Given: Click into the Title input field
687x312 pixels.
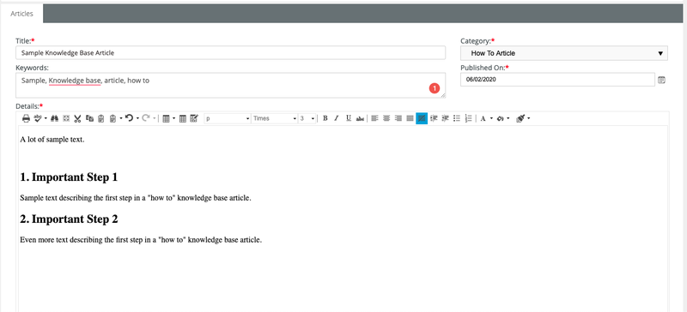Looking at the screenshot, I should pos(230,53).
